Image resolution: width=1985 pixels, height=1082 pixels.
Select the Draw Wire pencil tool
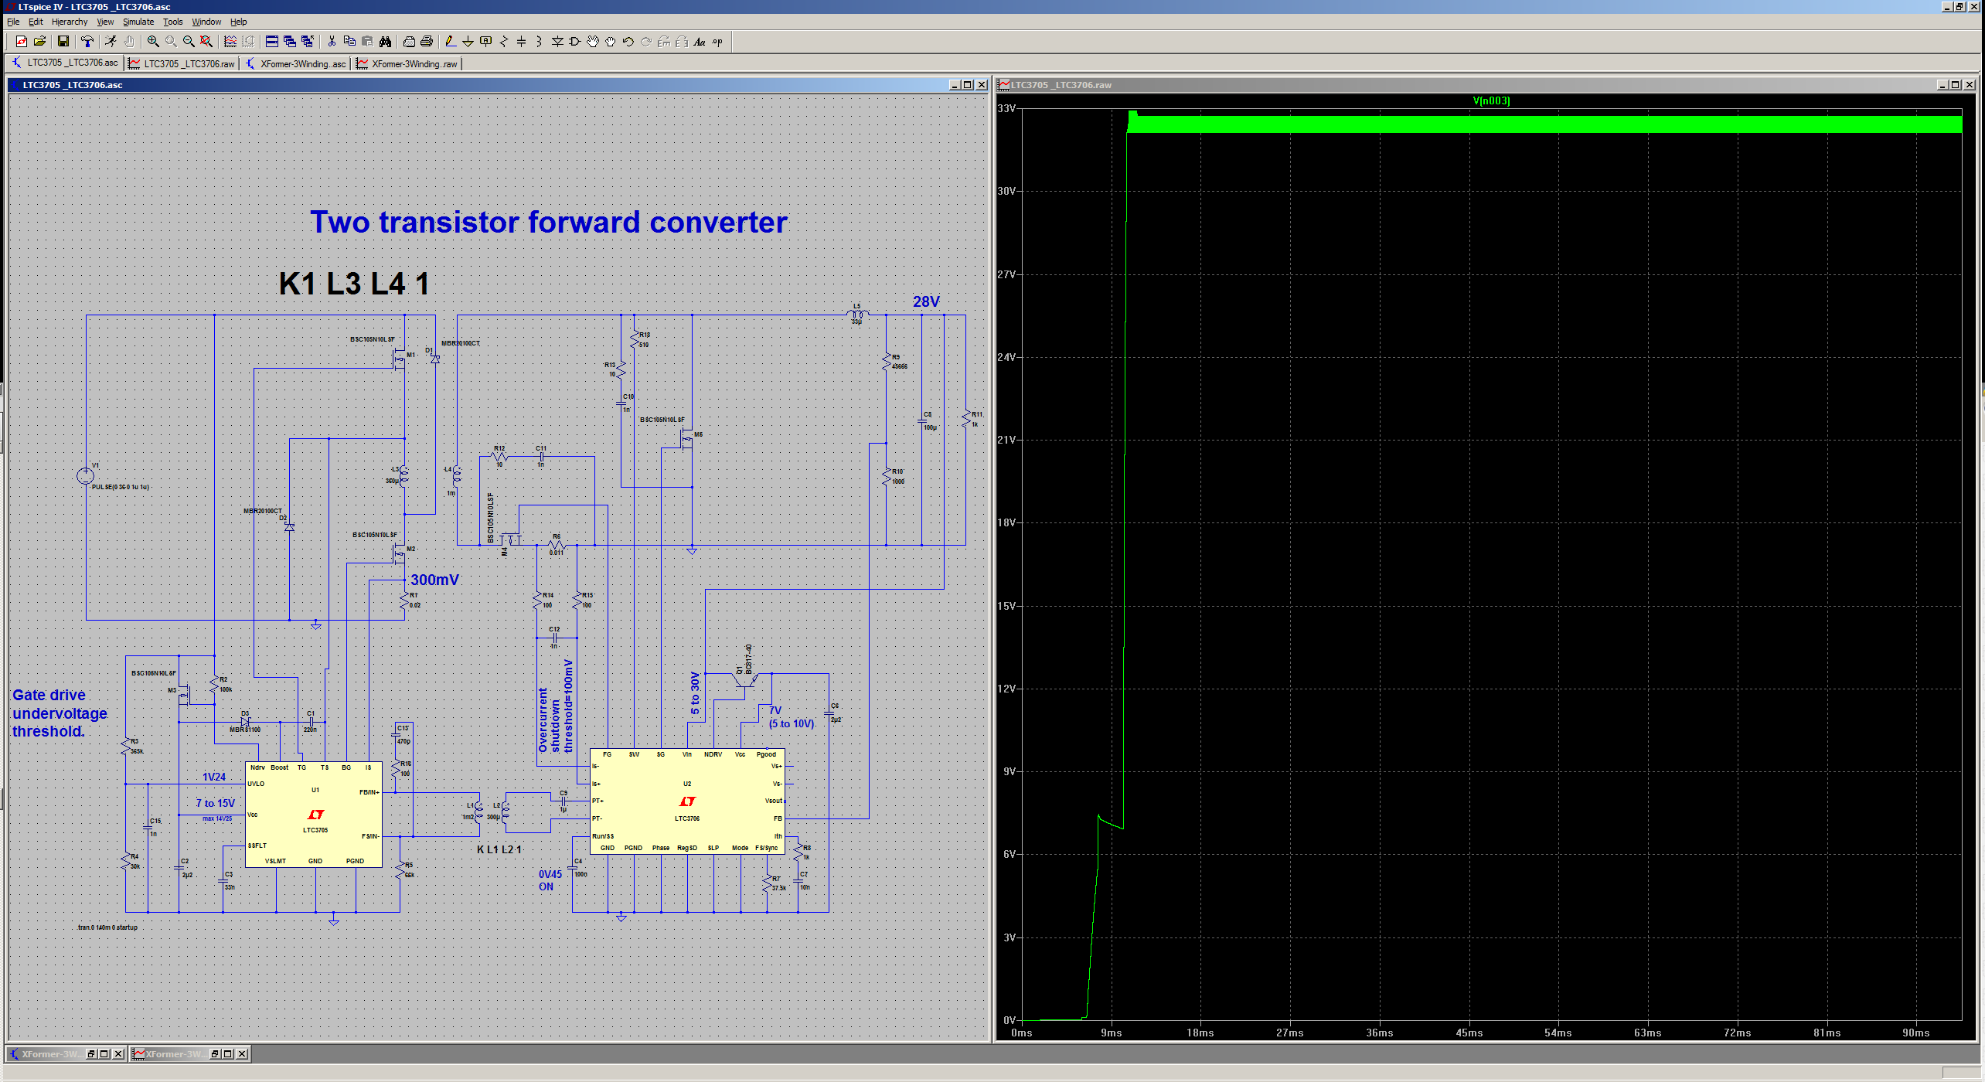coord(451,42)
